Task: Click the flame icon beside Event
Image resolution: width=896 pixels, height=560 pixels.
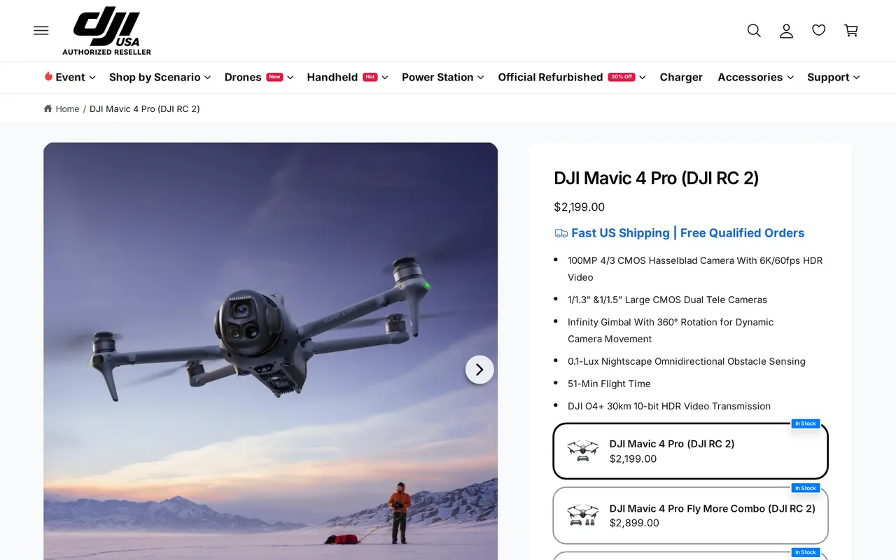Action: click(x=48, y=76)
